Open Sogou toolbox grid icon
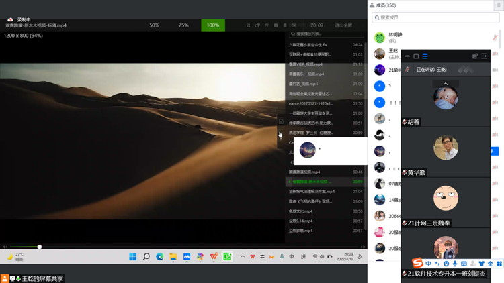The image size is (504, 283). coord(499,264)
